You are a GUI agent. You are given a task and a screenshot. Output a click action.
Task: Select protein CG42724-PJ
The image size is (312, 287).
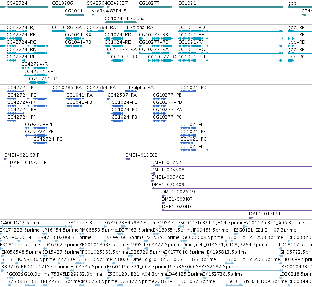pyautogui.click(x=21, y=88)
